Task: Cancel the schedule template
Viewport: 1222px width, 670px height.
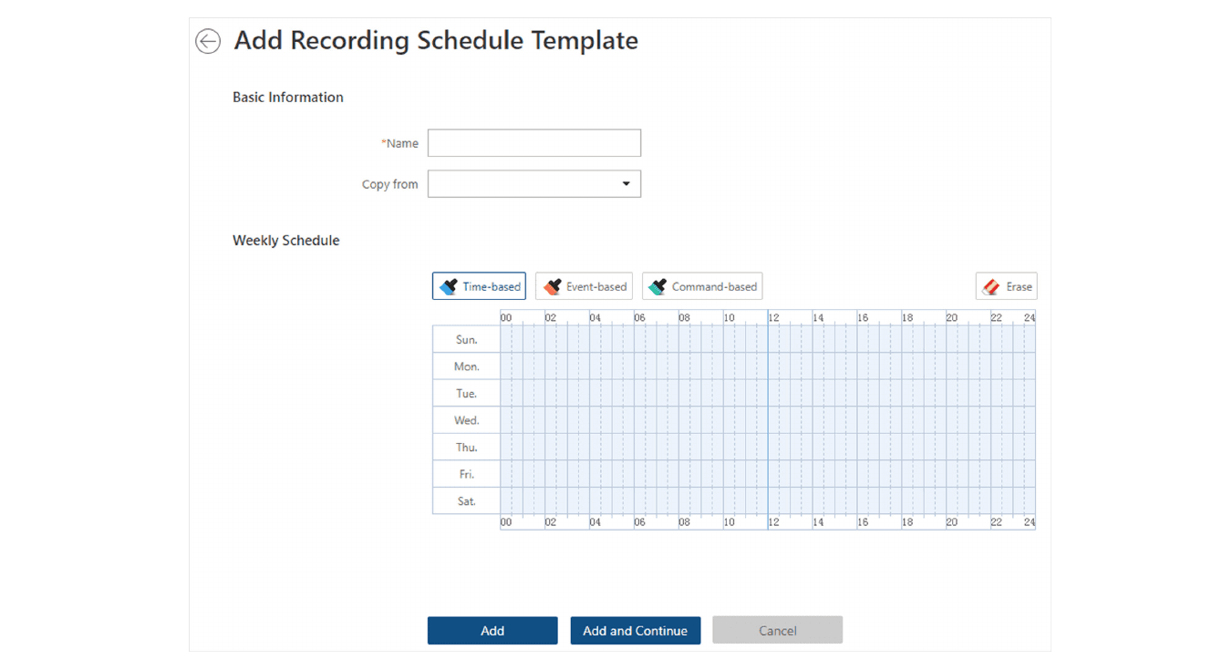Action: point(778,631)
